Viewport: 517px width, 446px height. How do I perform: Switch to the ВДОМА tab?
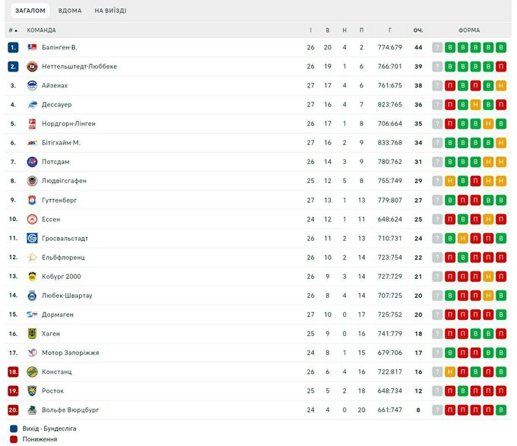coord(70,11)
